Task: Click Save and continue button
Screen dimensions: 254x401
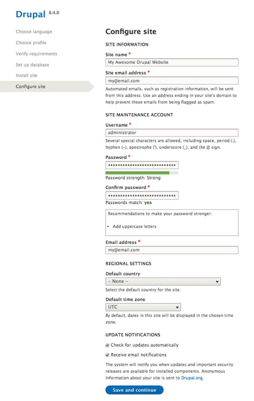Action: click(134, 390)
